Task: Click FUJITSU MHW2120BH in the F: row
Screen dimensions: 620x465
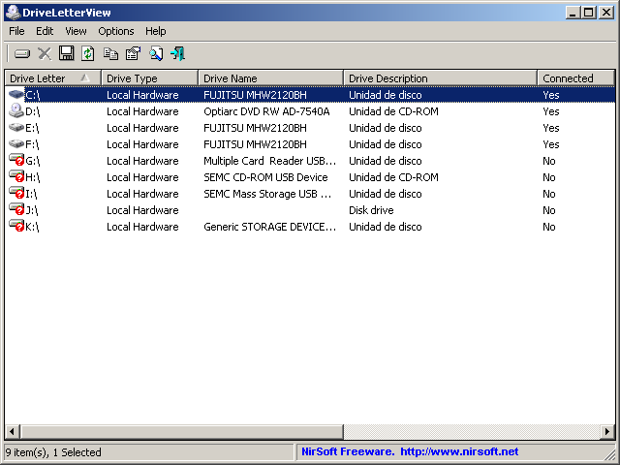Action: pyautogui.click(x=255, y=144)
